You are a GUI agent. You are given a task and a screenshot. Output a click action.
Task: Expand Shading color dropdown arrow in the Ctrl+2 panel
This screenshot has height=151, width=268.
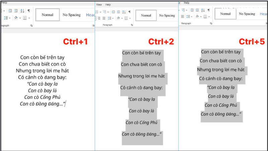[122, 18]
